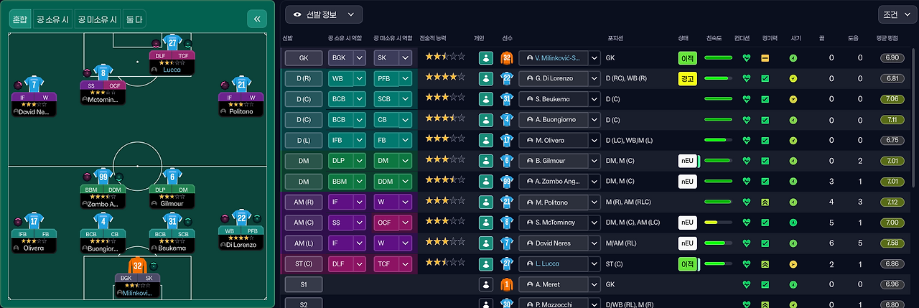The image size is (919, 308).
Task: Click the green sharpness check for B. Gilmour
Action: tap(765, 161)
